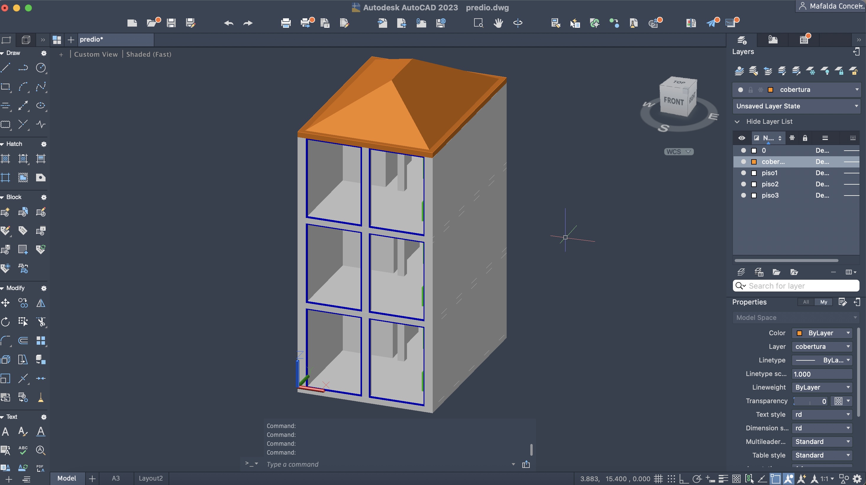
Task: Toggle visibility of piso3 layer
Action: click(743, 195)
